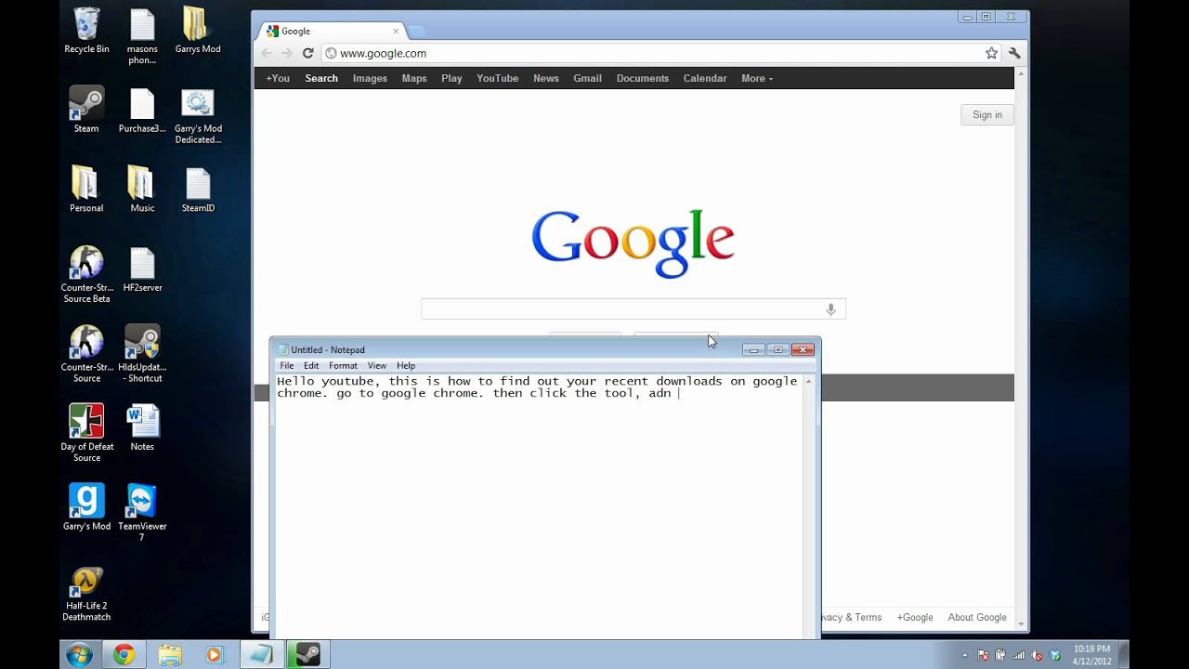Select HF2server file icon
Viewport: 1189px width, 669px height.
click(x=142, y=269)
